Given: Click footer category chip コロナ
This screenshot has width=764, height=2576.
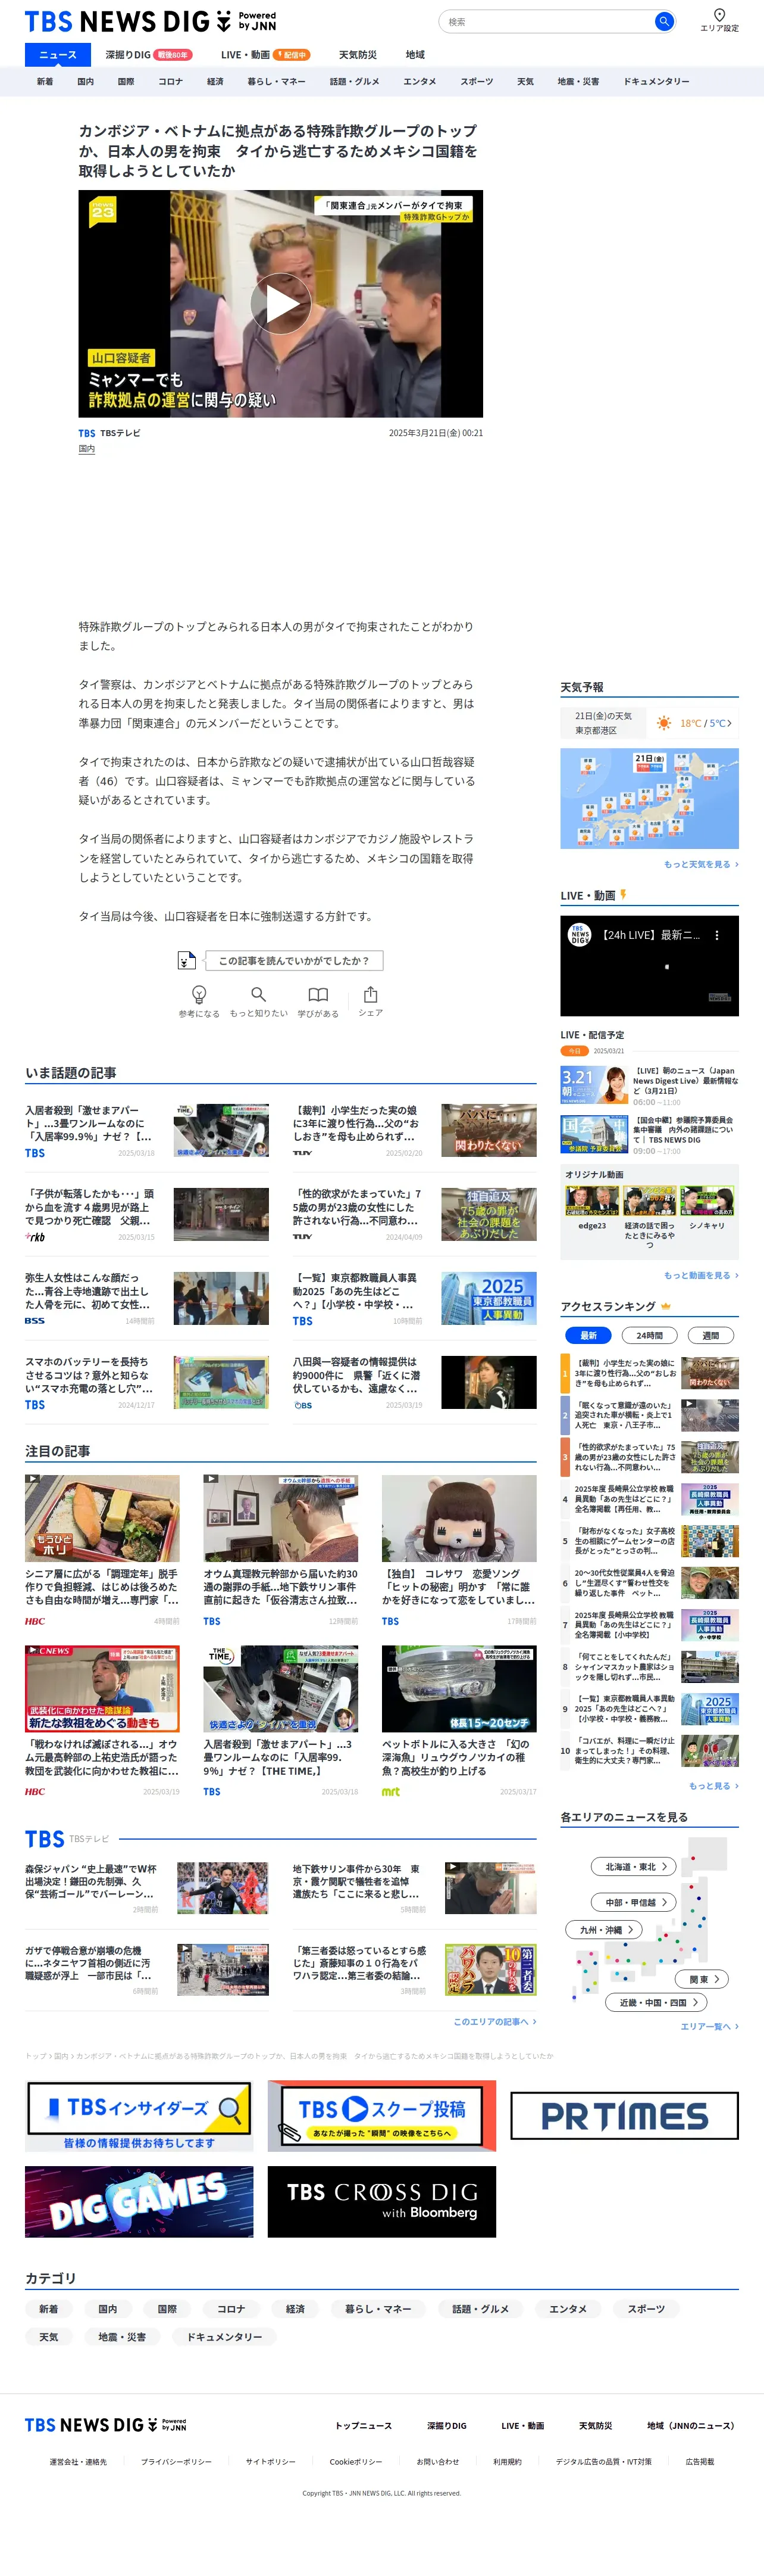Looking at the screenshot, I should [231, 2309].
